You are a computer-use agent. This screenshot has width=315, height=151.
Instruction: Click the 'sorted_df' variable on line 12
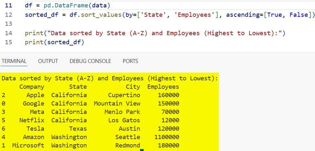[x=42, y=15]
